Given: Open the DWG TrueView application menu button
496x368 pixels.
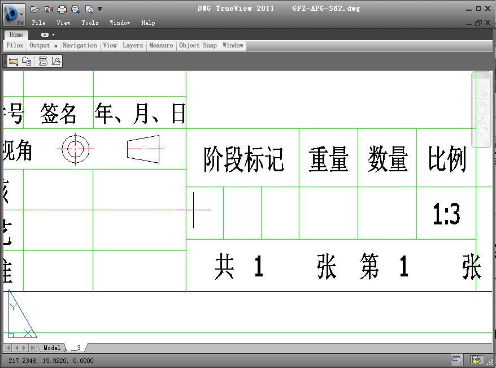Looking at the screenshot, I should [x=14, y=14].
